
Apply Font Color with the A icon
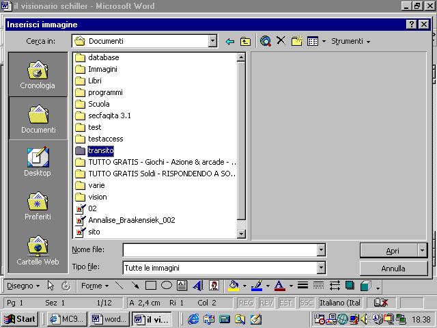click(x=280, y=286)
